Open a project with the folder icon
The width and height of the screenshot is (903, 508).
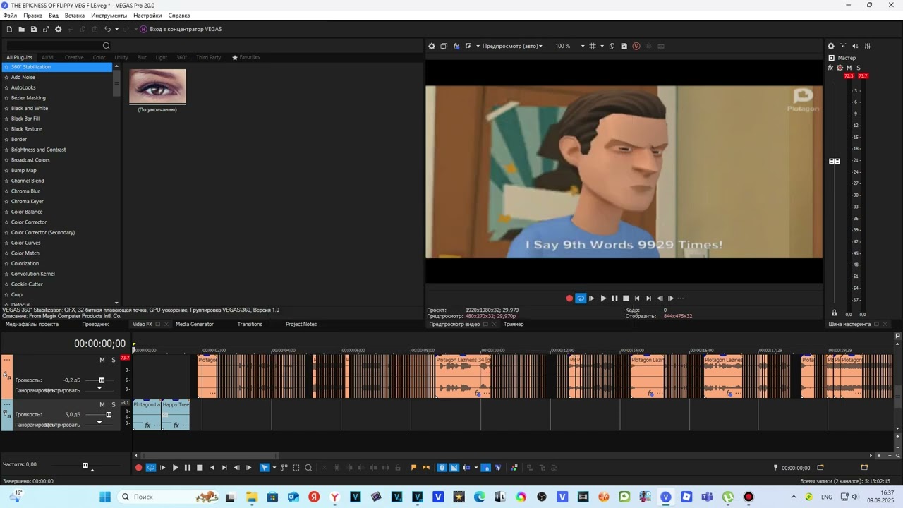click(21, 29)
